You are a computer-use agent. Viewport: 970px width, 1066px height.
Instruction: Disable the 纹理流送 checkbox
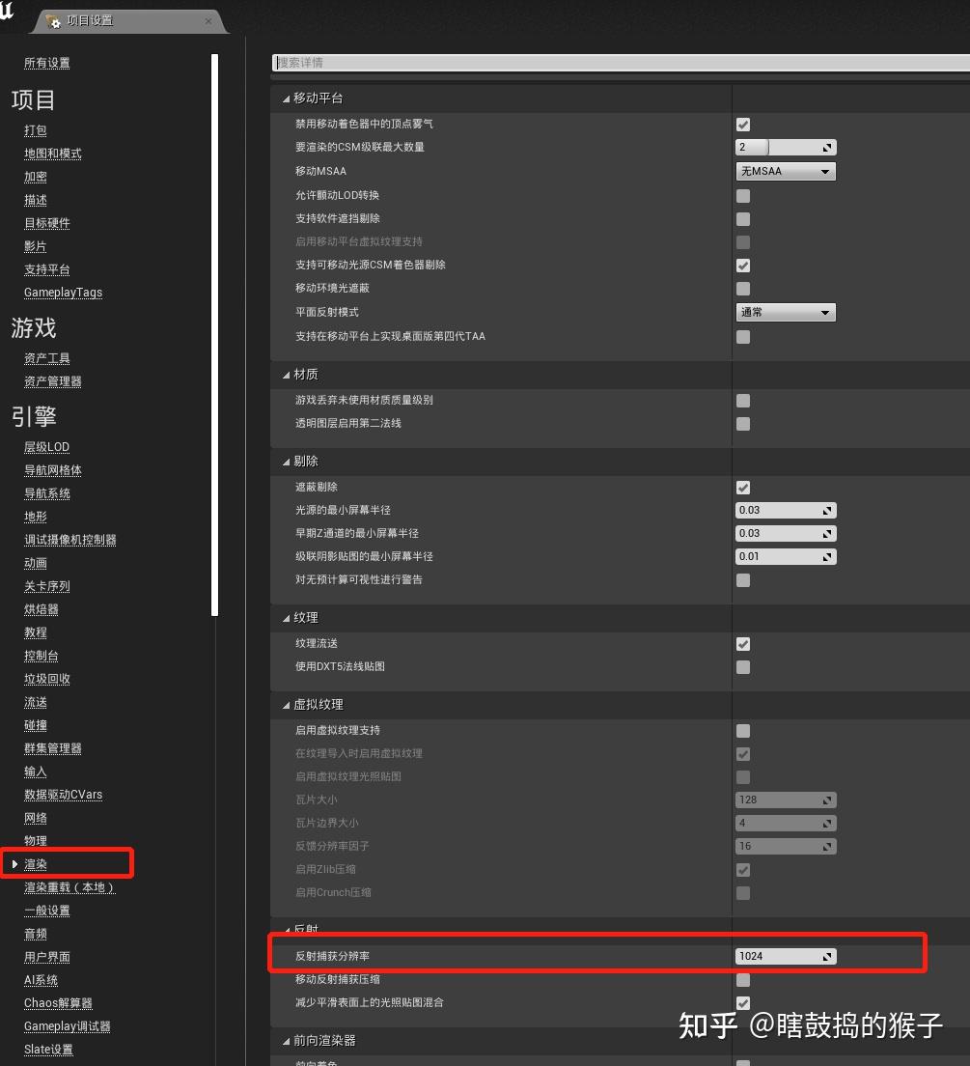(742, 643)
